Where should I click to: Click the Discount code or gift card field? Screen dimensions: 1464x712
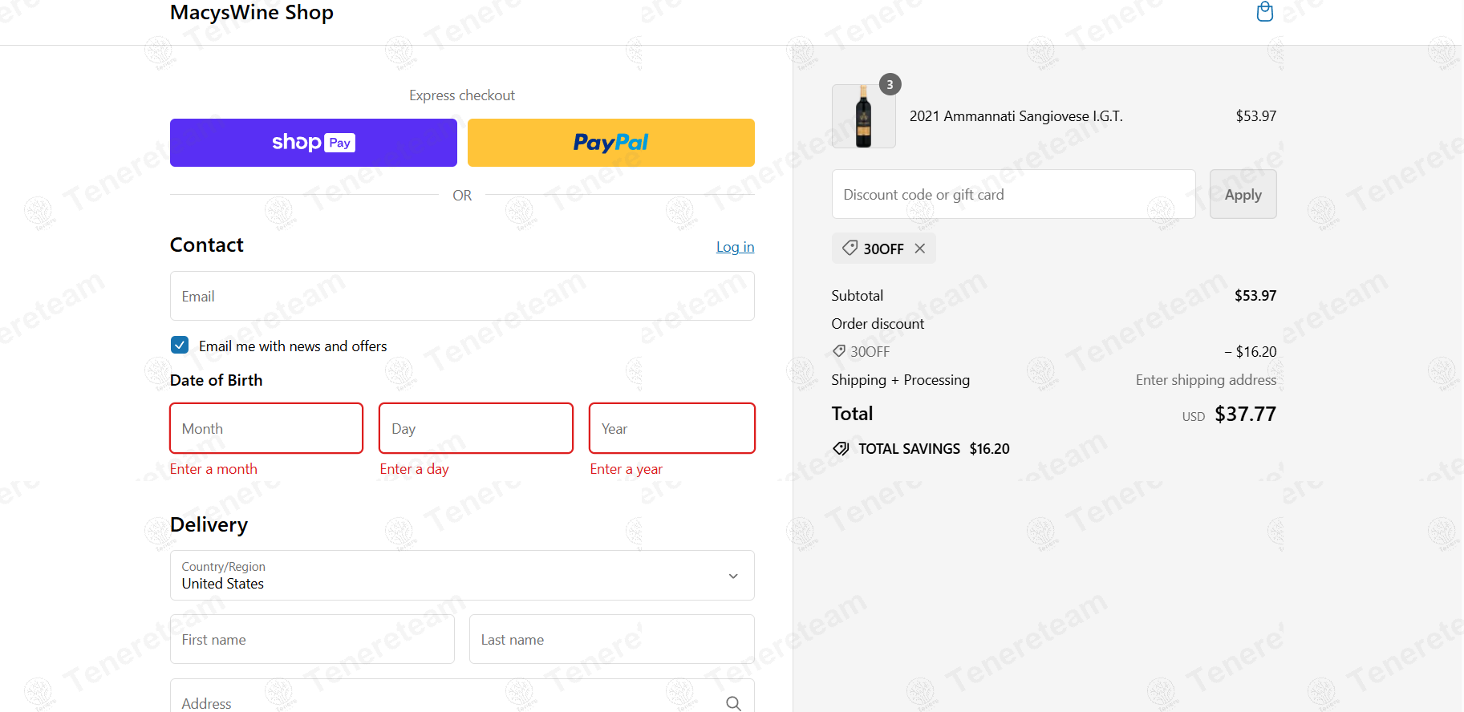point(1014,194)
